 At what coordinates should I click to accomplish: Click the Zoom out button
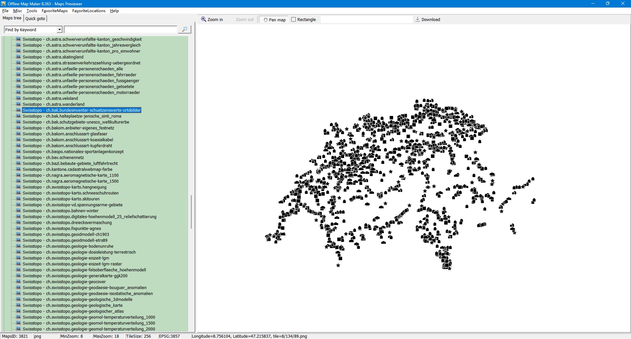245,20
